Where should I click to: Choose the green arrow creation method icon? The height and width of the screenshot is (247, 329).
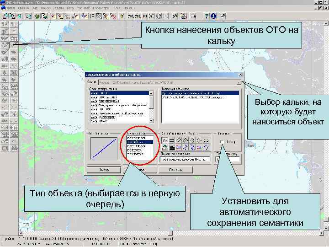tap(164, 147)
